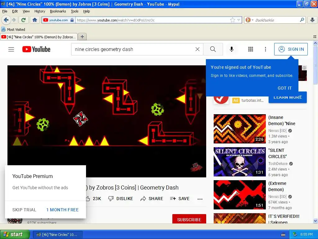Open Most Visited bookmarks folder
The height and width of the screenshot is (239, 318).
coord(13,30)
